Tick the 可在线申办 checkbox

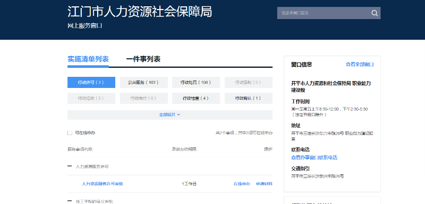tap(70, 133)
